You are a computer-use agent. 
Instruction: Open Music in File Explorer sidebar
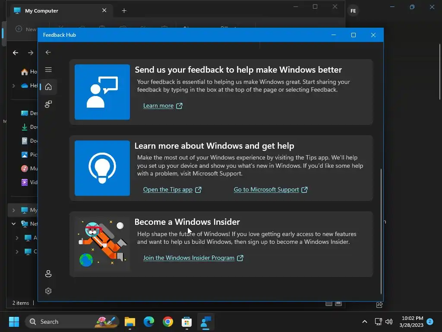click(x=29, y=169)
